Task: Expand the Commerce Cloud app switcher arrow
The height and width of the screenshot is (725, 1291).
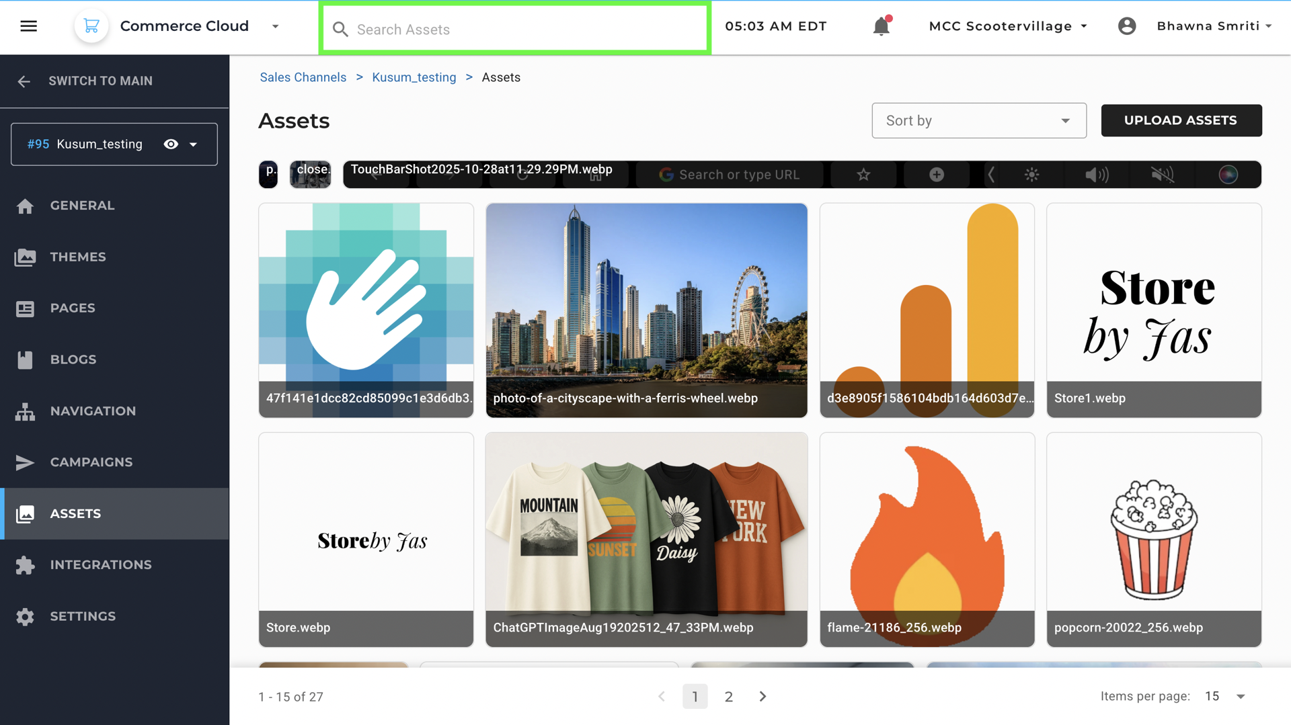Action: [x=275, y=26]
